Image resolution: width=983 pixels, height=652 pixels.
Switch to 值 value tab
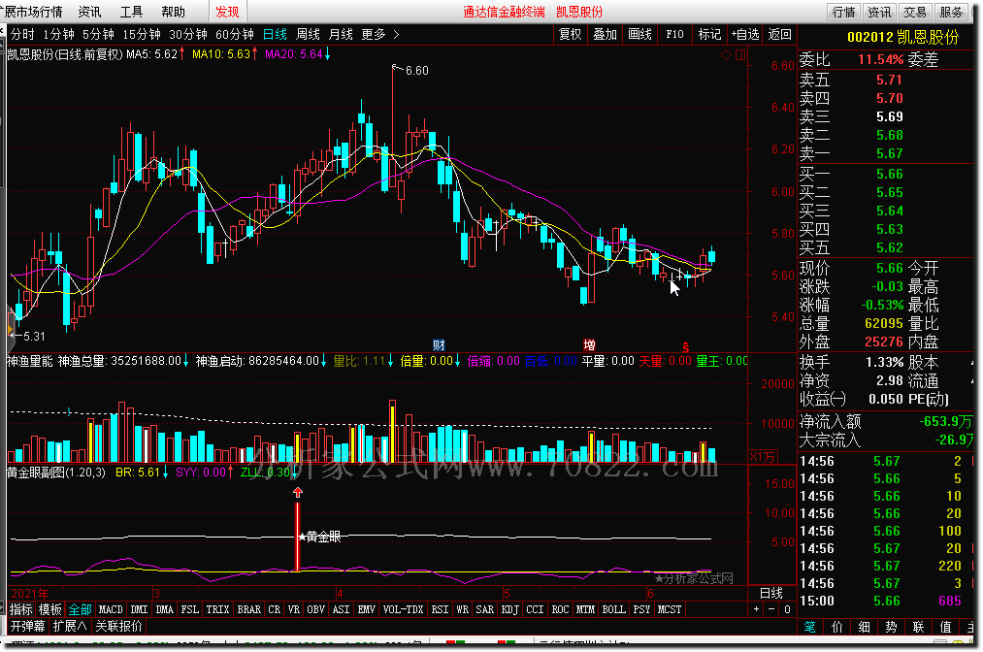point(945,627)
